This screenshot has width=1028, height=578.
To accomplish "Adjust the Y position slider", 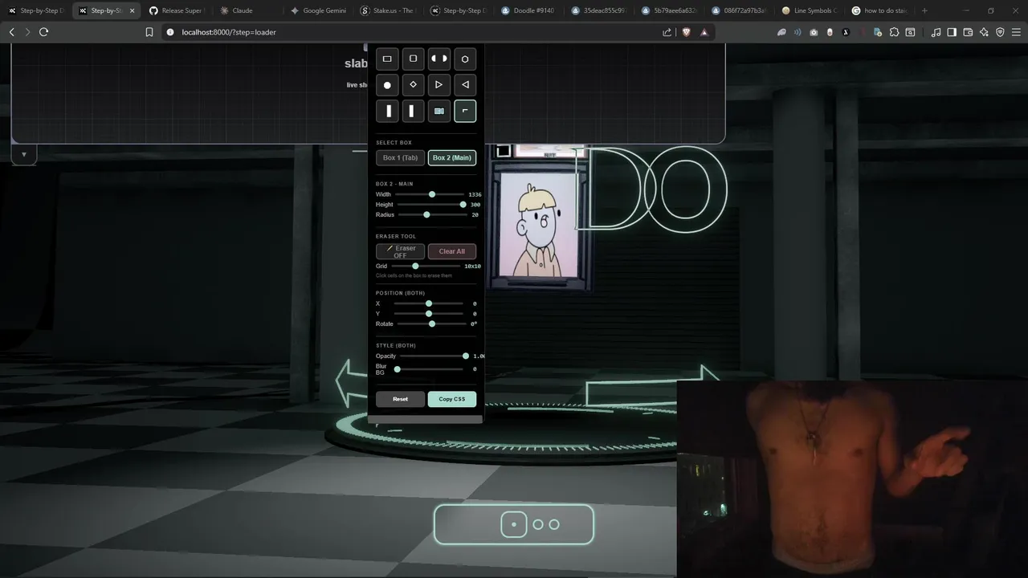I will (429, 313).
